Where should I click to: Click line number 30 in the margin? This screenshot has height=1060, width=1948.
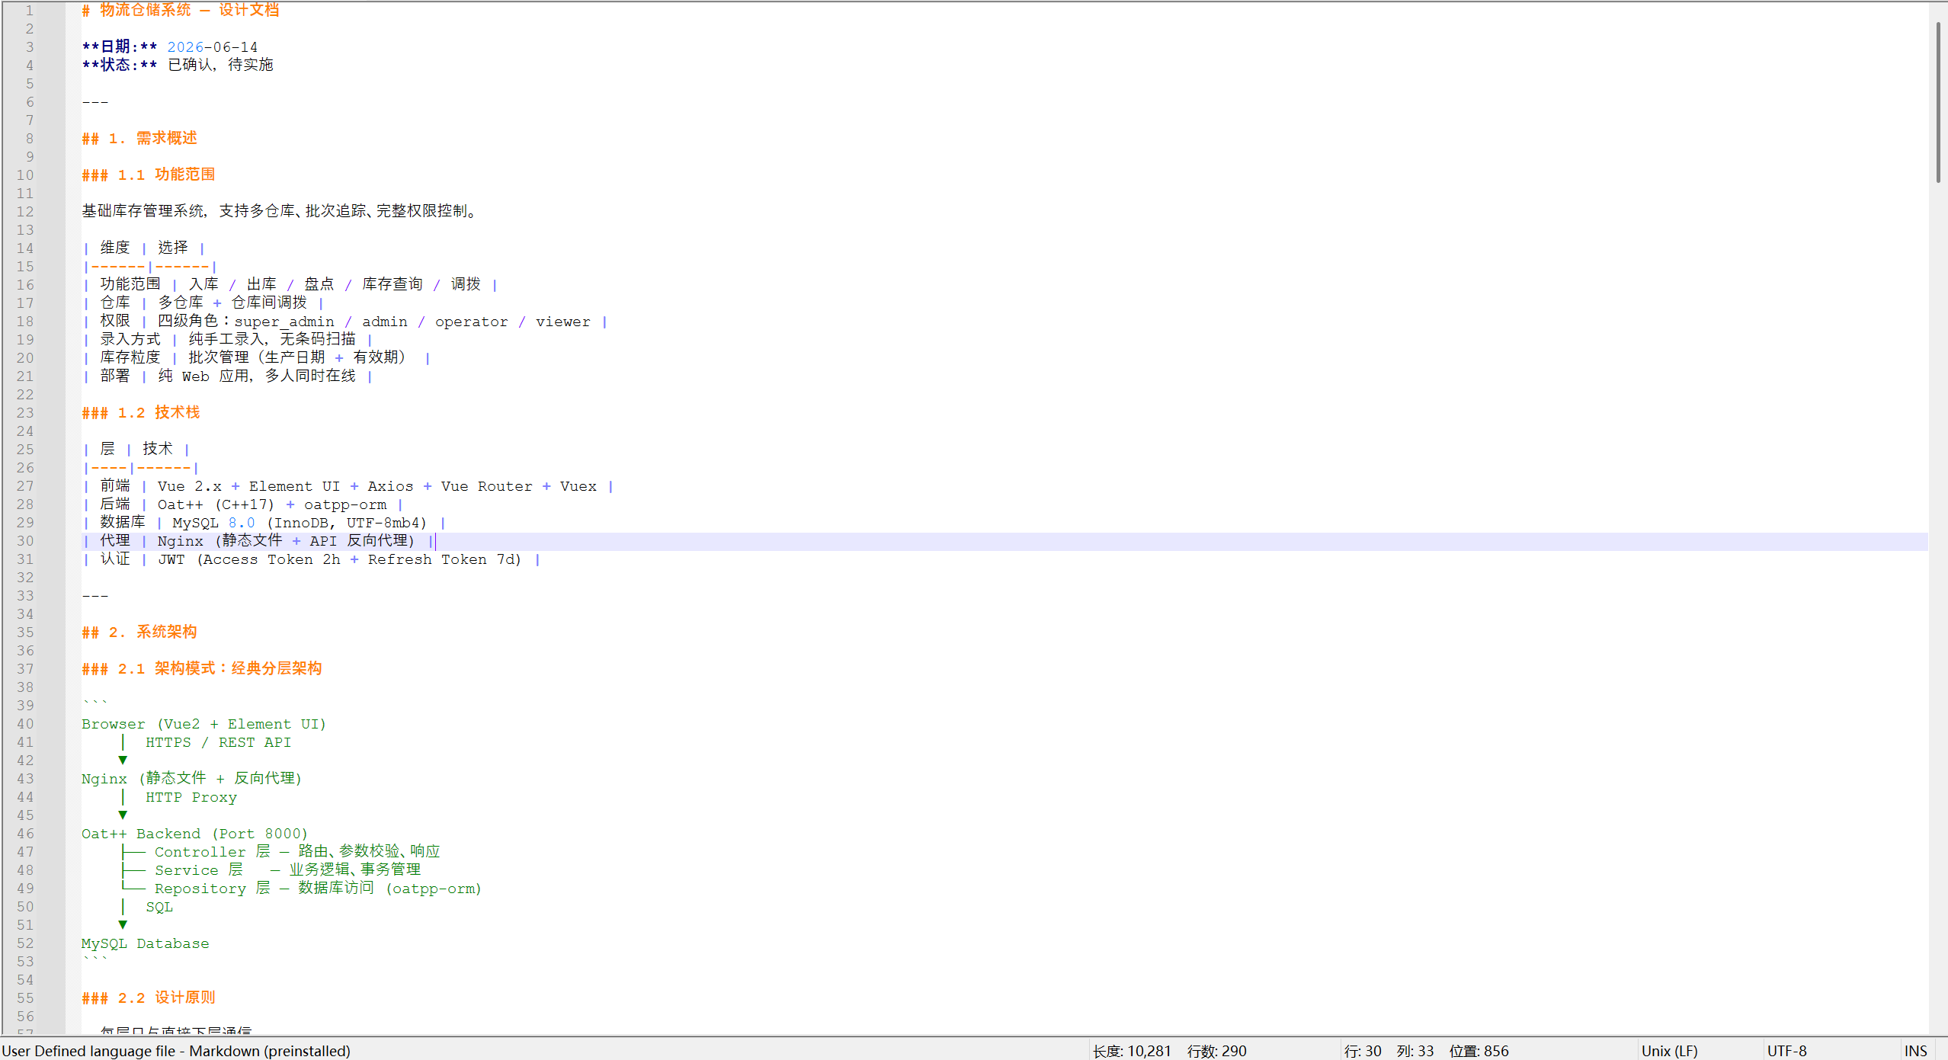pyautogui.click(x=25, y=541)
